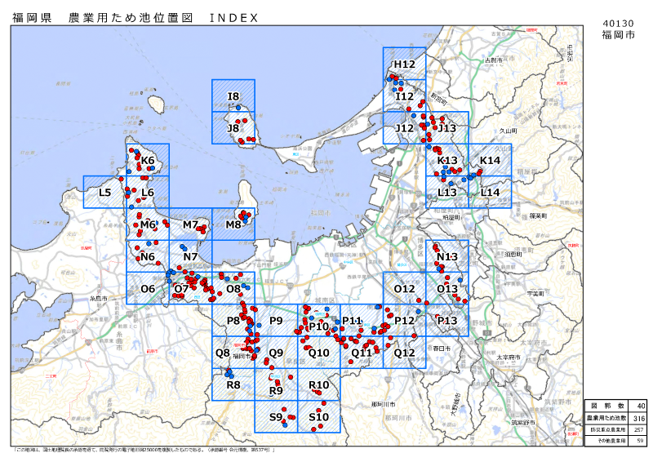Select the N13 grid square
The width and height of the screenshot is (653, 462).
(447, 256)
